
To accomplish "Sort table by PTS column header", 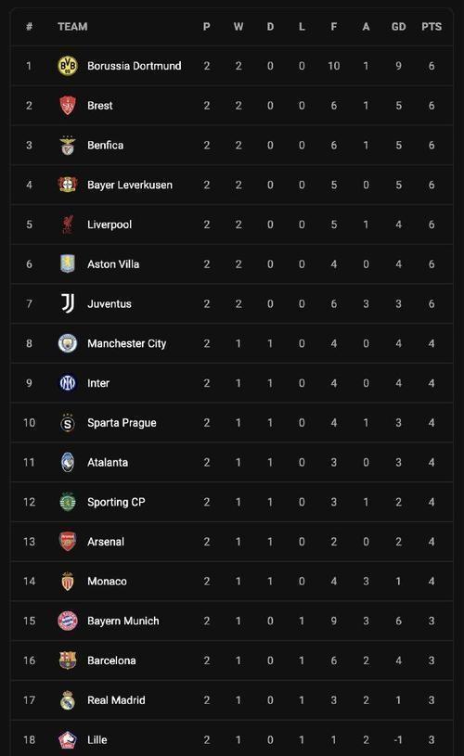I will [x=432, y=27].
